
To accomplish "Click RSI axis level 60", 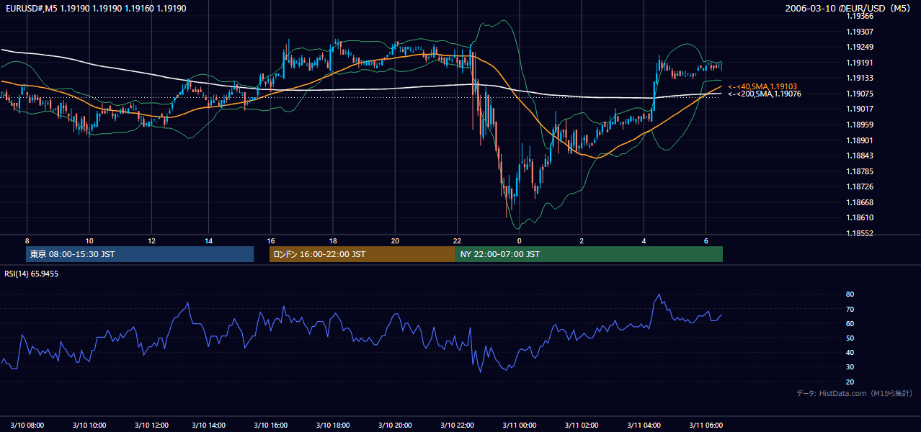I will coord(850,323).
